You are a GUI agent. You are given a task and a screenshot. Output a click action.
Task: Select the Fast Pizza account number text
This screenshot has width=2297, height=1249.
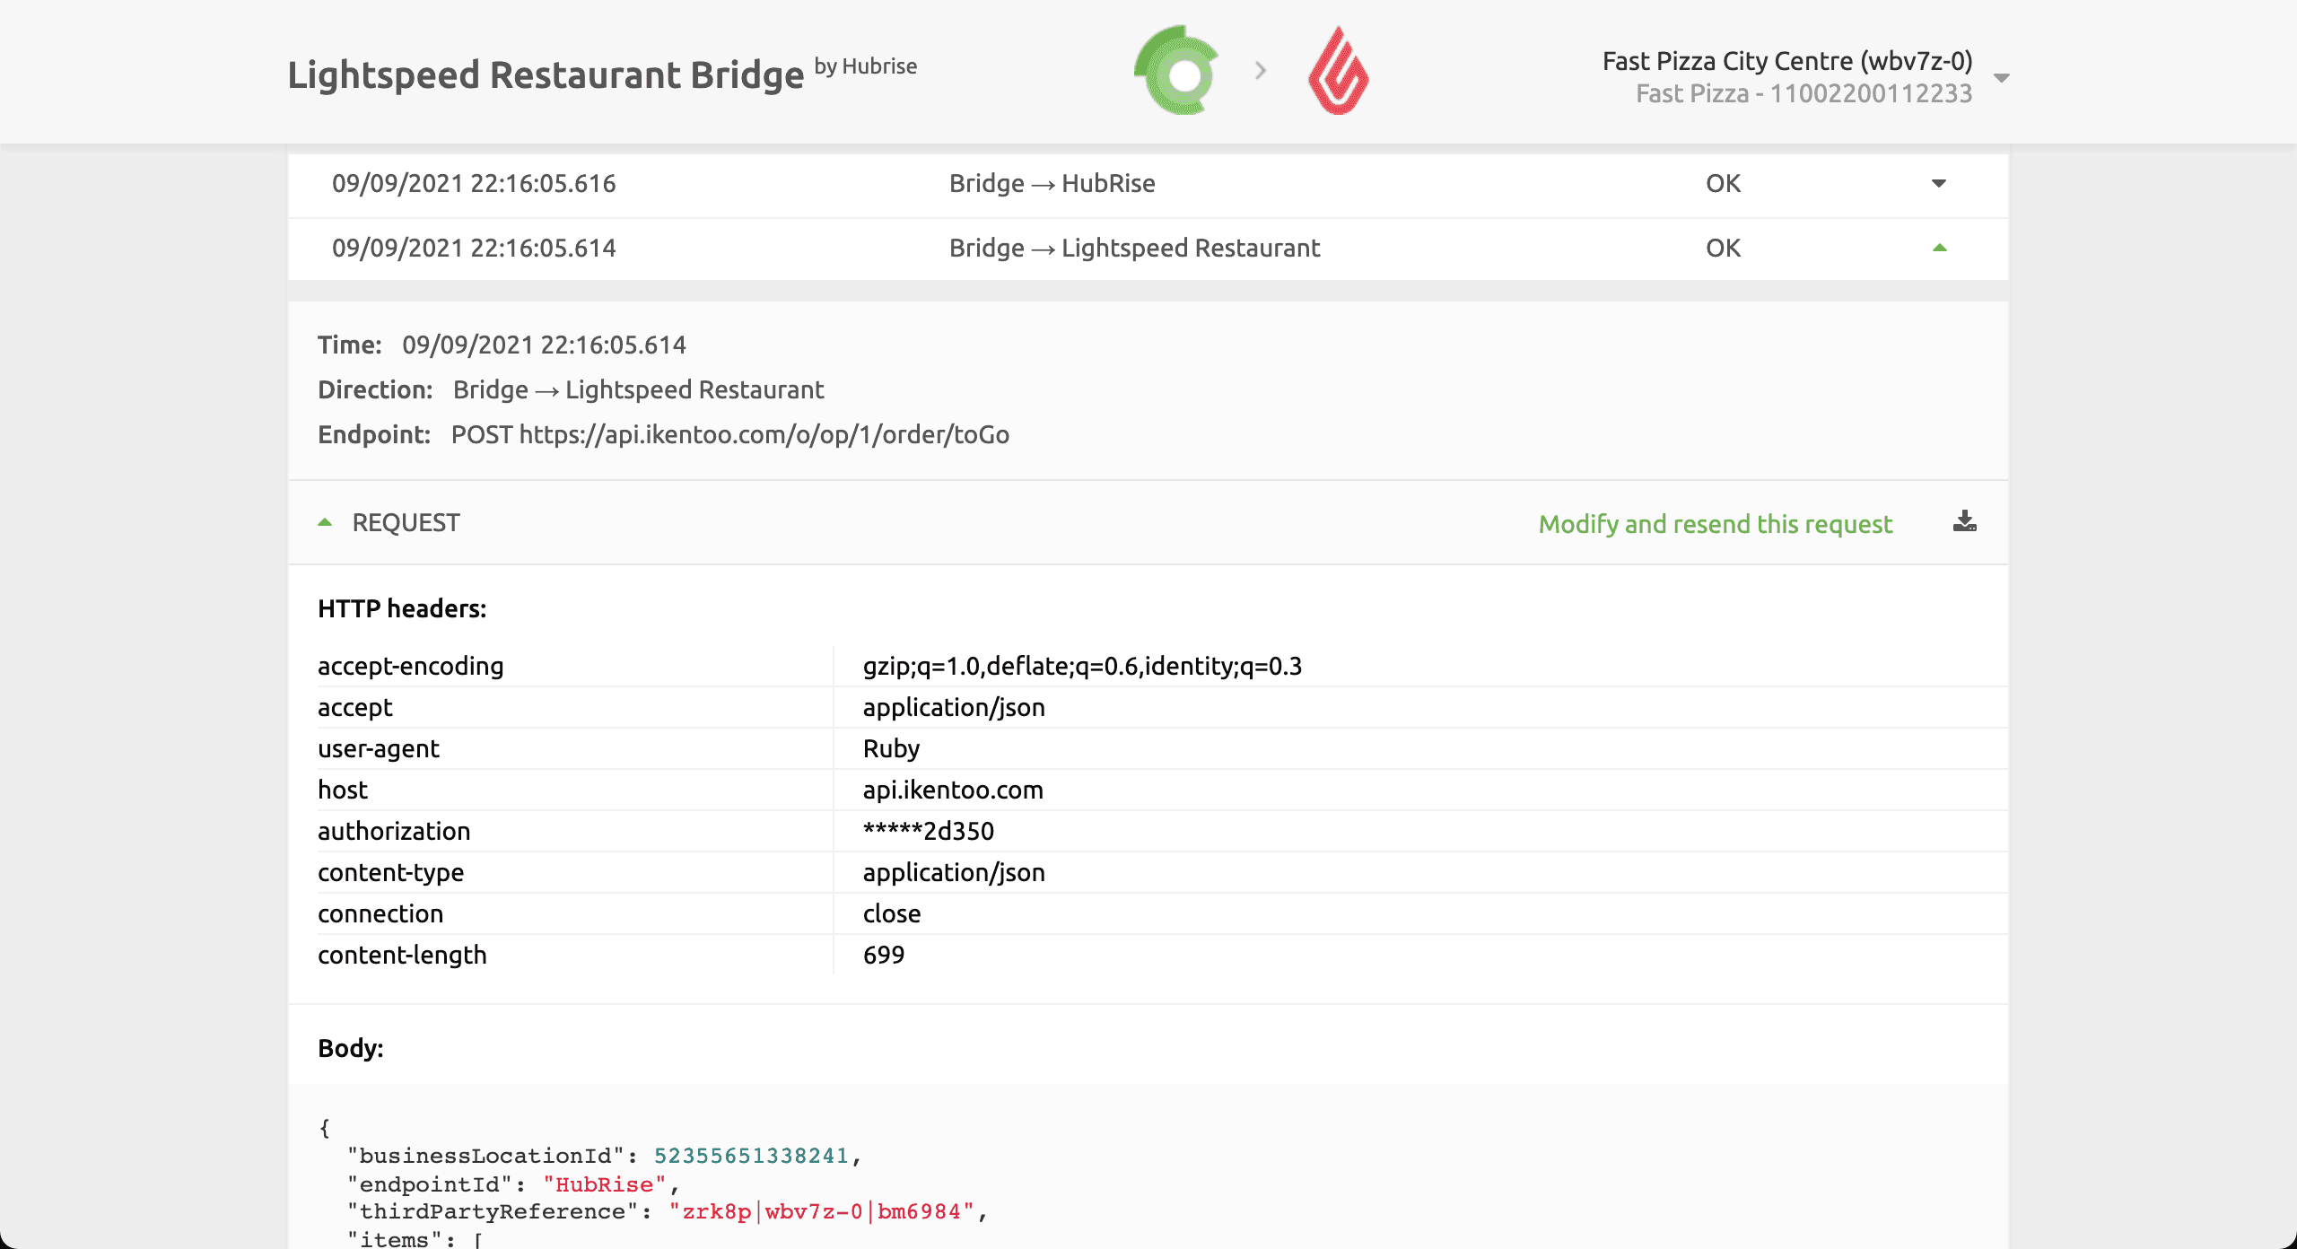pyautogui.click(x=1804, y=92)
